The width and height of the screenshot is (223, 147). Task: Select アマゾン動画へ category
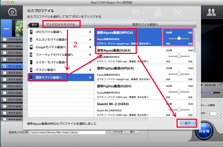(61, 70)
